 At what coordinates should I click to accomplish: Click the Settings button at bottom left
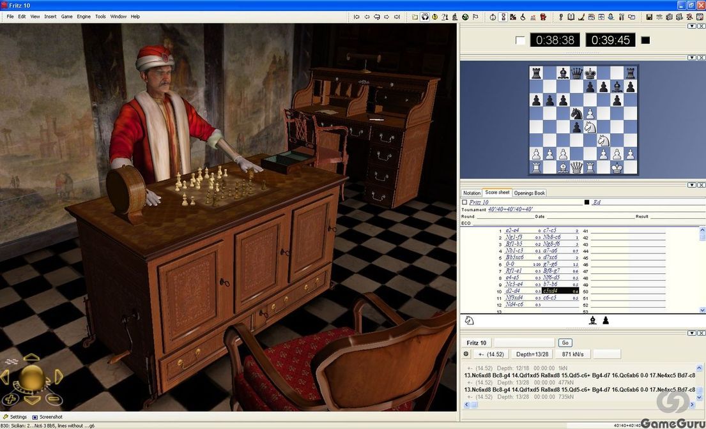coord(15,417)
